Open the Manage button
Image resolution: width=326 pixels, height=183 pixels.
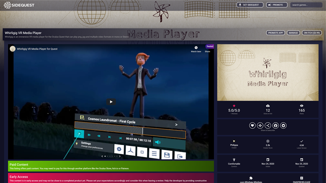293,33
